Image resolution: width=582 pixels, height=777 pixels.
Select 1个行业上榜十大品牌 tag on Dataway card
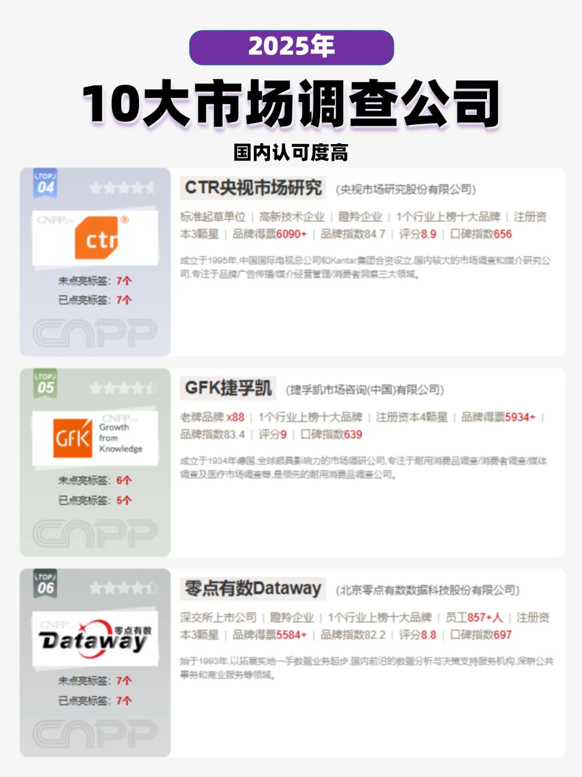[x=380, y=618]
